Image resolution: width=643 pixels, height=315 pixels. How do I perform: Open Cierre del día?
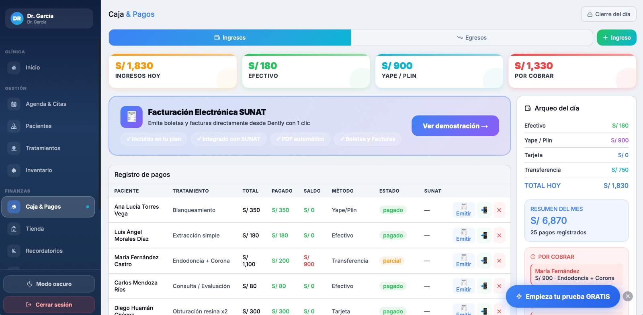[x=608, y=14]
